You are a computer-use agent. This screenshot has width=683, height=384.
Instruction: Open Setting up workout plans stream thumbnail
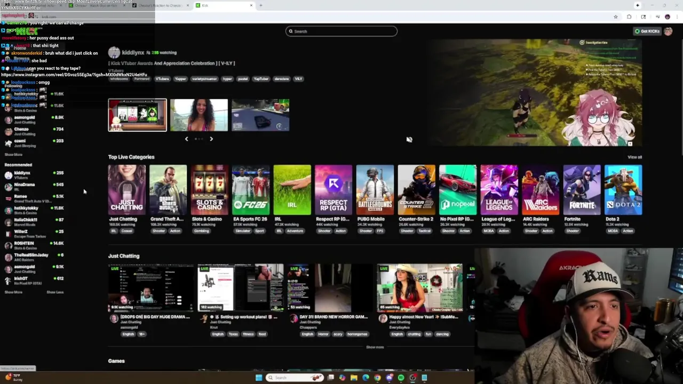click(x=240, y=287)
